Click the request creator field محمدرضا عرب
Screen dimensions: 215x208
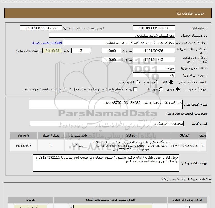pos(119,42)
